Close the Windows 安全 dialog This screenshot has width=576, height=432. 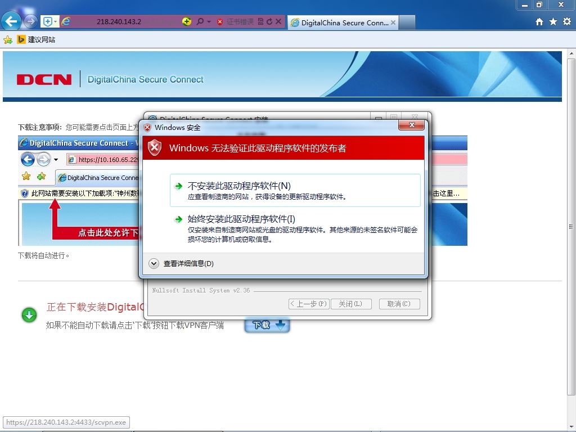pos(411,125)
